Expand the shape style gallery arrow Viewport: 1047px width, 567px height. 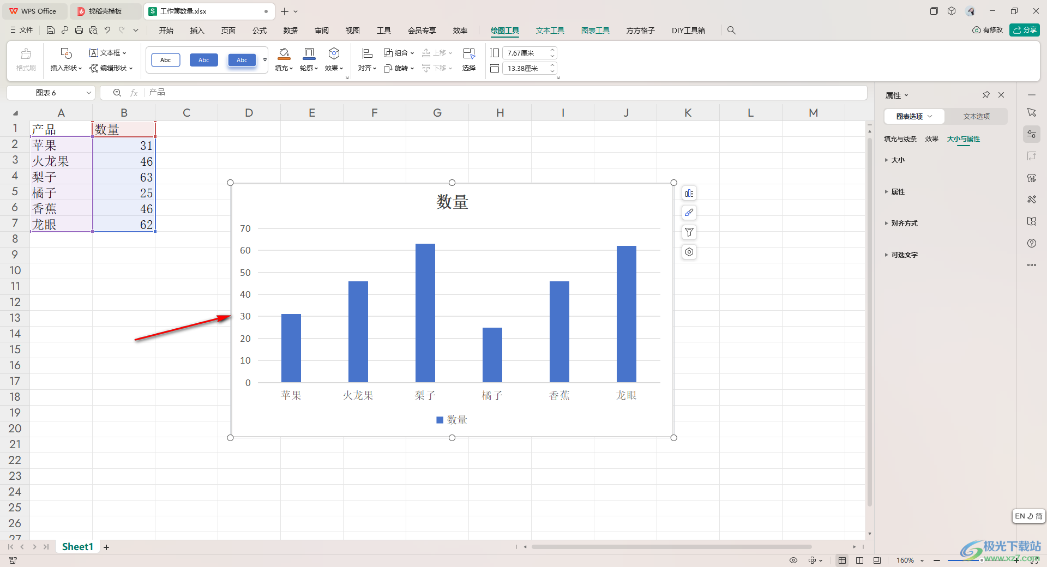coord(265,60)
